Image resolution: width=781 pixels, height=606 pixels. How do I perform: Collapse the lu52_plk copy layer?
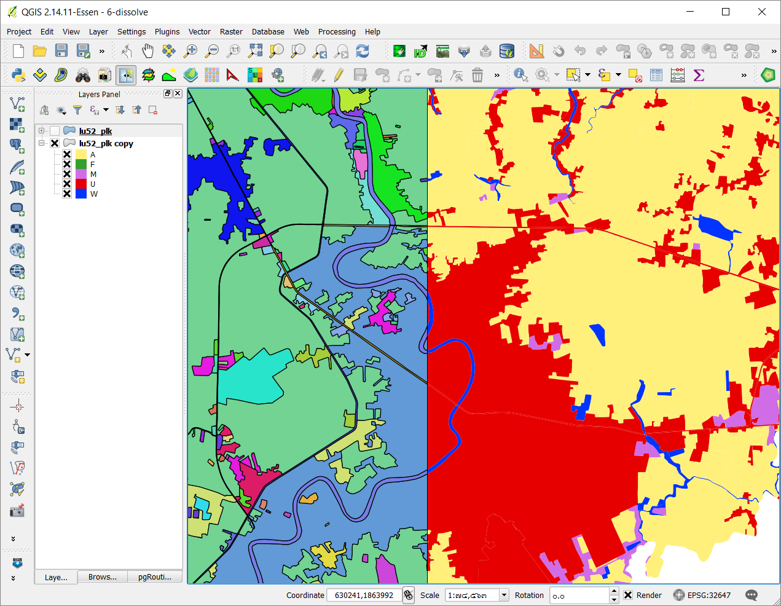41,143
